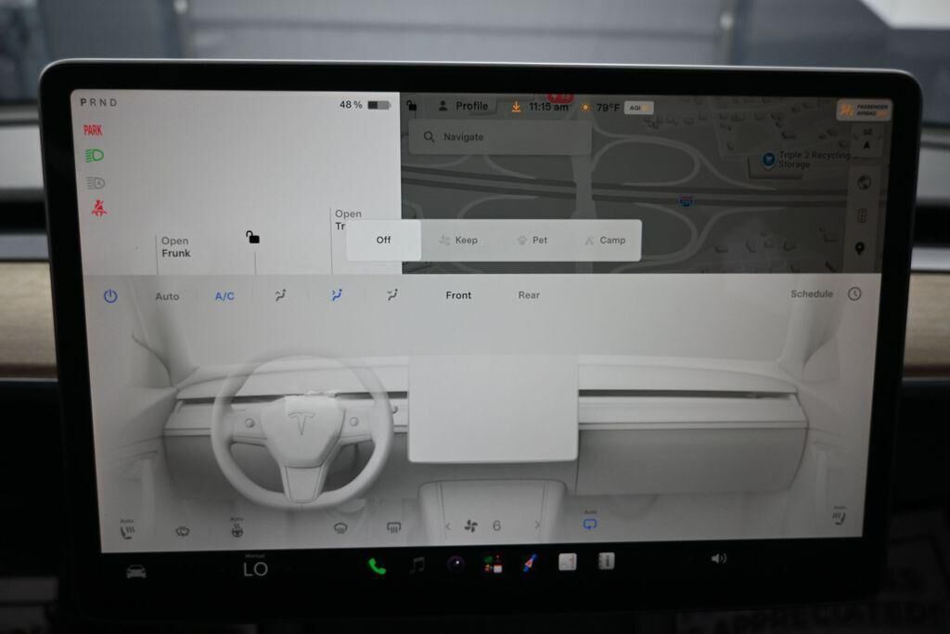The width and height of the screenshot is (950, 634).
Task: Toggle traffic light map overlay
Action: pyautogui.click(x=862, y=215)
